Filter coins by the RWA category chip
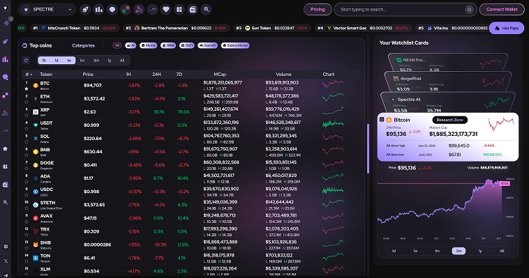Viewport: 529px width, 278px height. (x=168, y=45)
